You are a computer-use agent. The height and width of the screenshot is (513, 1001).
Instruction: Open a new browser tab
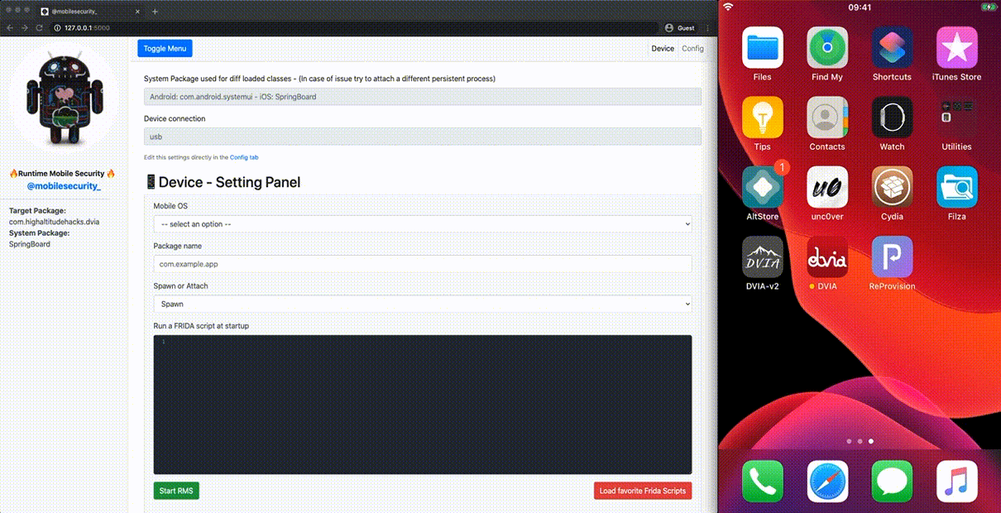coord(155,12)
